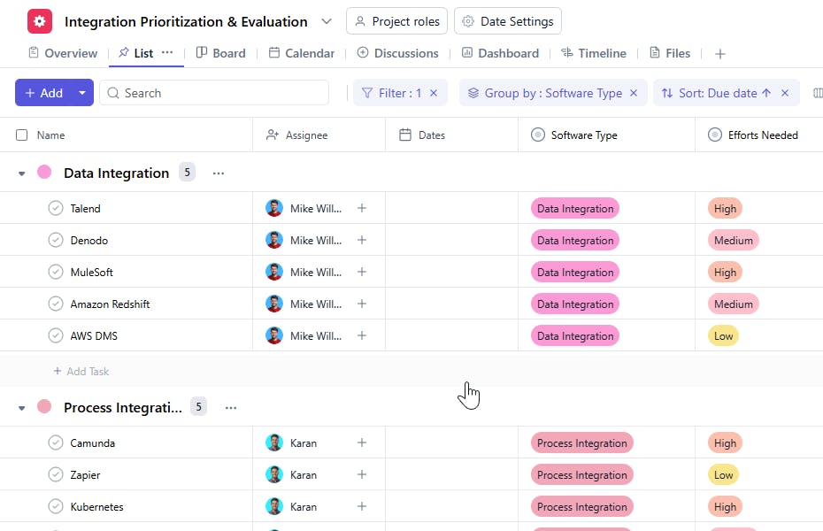This screenshot has width=823, height=531.
Task: Clear the Group by Software Type chip
Action: pos(634,93)
